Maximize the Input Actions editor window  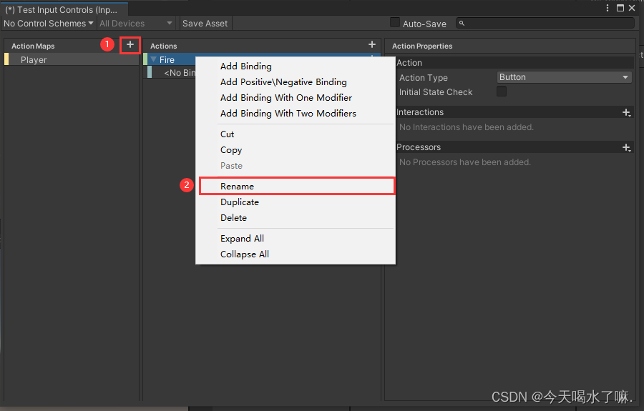pos(620,8)
